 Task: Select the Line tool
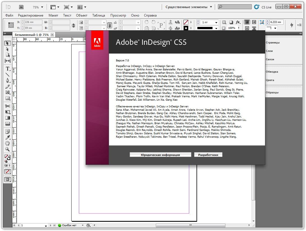tap(7, 75)
